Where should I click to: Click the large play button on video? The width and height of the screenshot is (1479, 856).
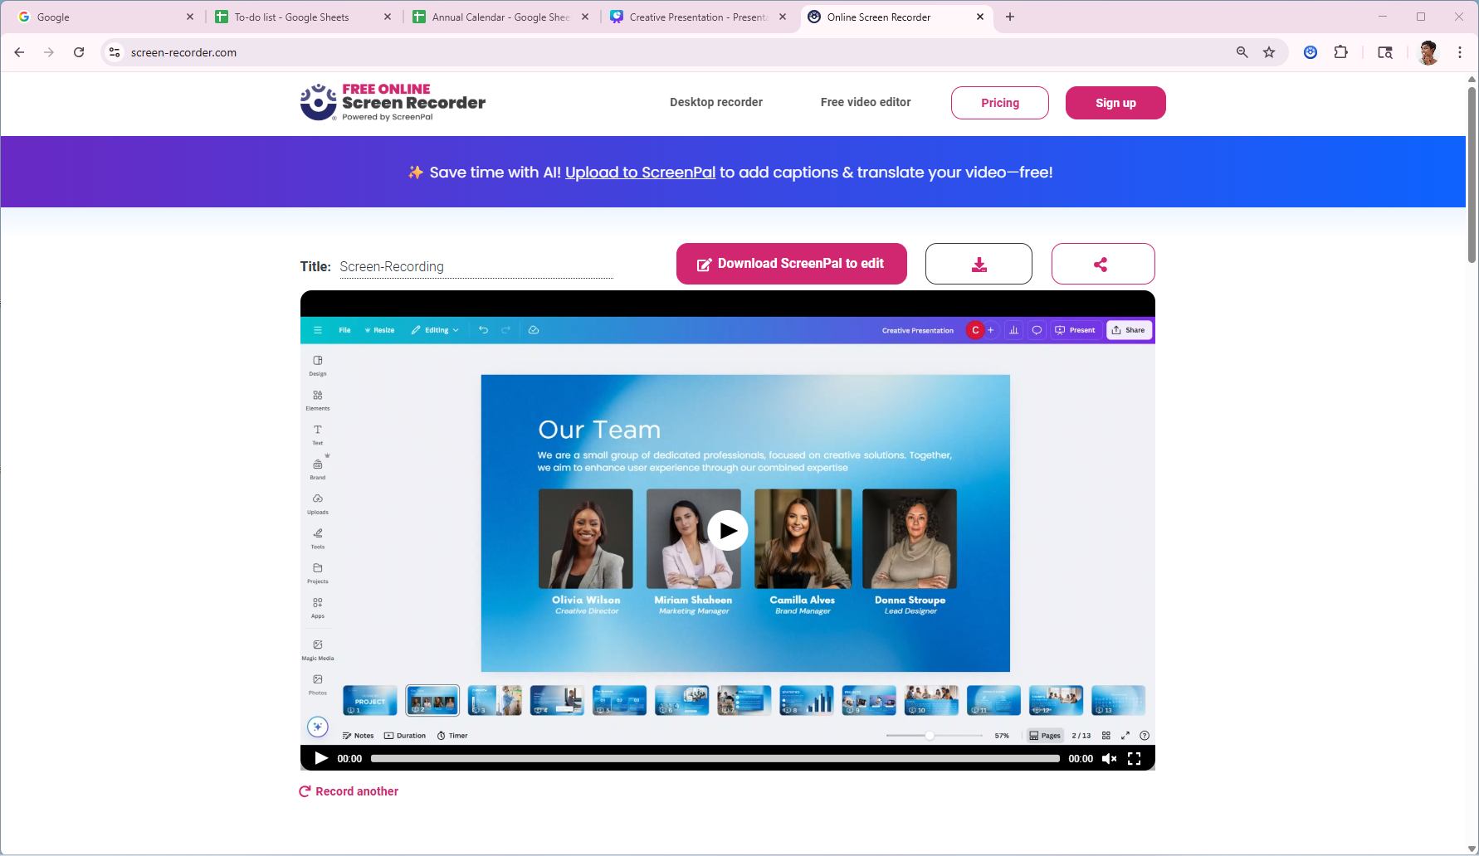pos(728,531)
